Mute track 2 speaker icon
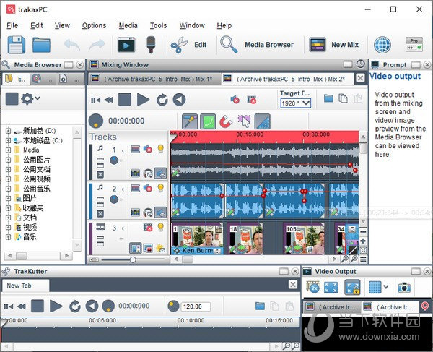Image resolution: width=433 pixels, height=352 pixels. 148,189
